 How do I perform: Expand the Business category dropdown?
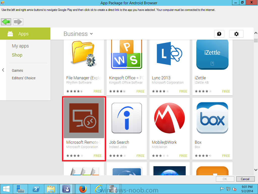pos(78,34)
